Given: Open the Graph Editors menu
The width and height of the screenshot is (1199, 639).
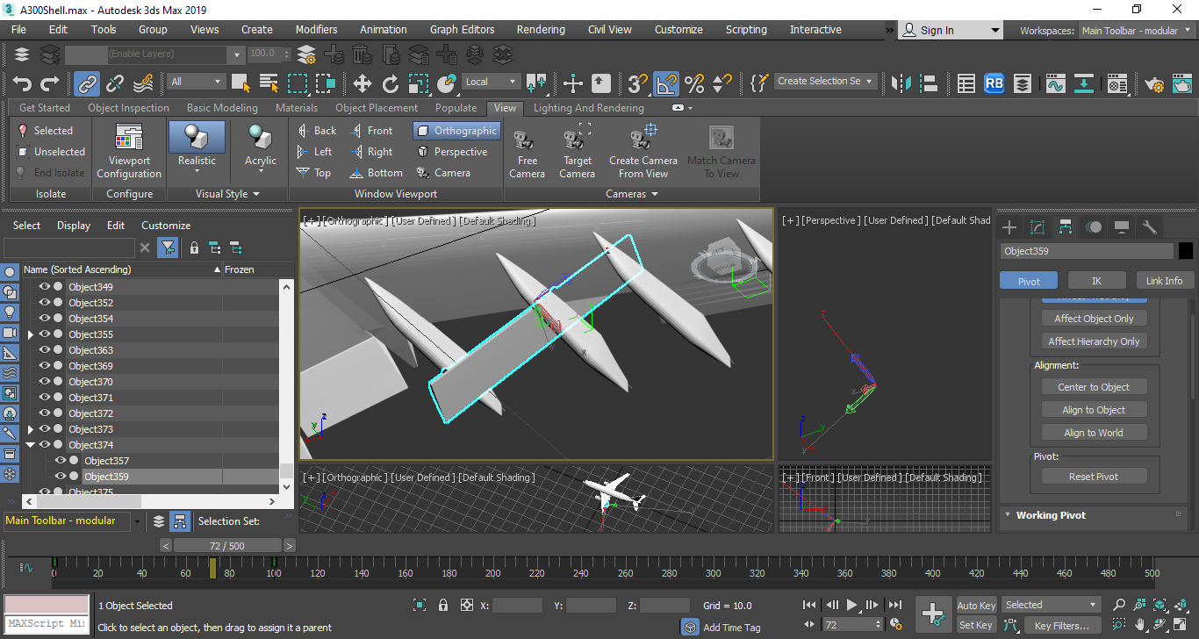Looking at the screenshot, I should click(x=462, y=29).
